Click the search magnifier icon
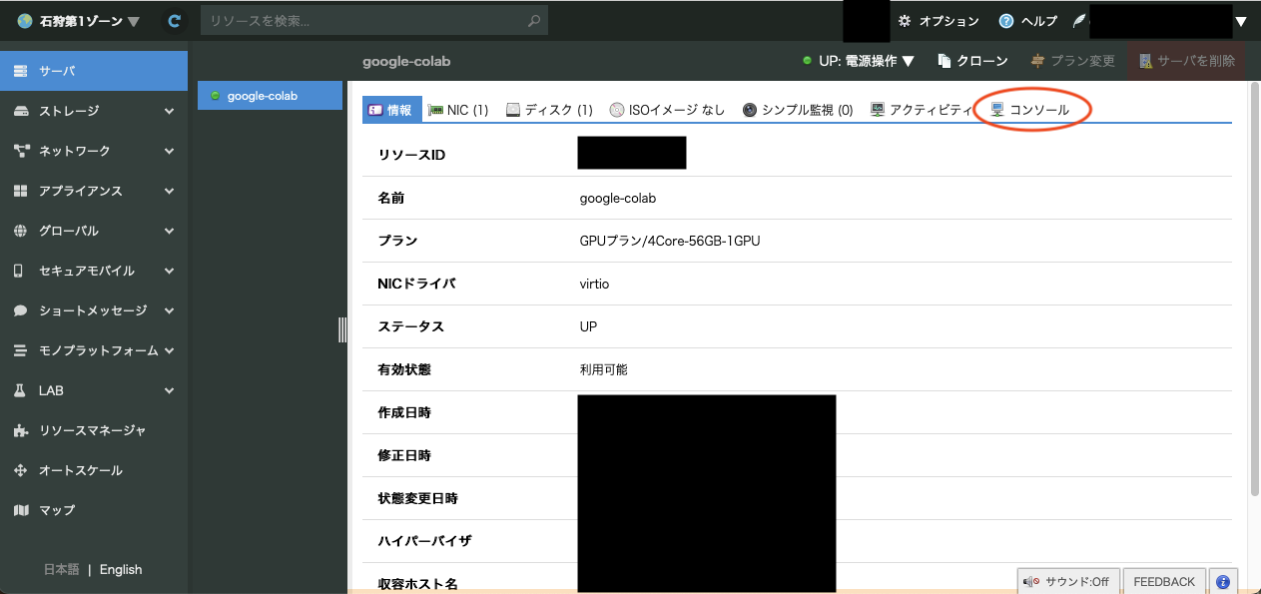Image resolution: width=1261 pixels, height=594 pixels. [534, 21]
